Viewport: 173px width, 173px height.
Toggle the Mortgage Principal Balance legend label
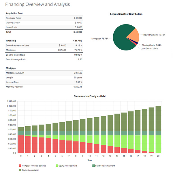(34, 166)
